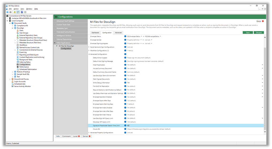
Task: Select the Login Accounts icon in tree
Action: coord(13,81)
